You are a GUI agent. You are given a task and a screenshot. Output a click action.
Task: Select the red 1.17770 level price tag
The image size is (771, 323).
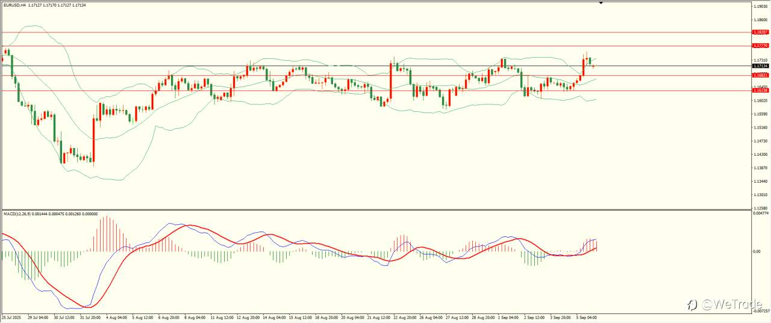pos(760,46)
